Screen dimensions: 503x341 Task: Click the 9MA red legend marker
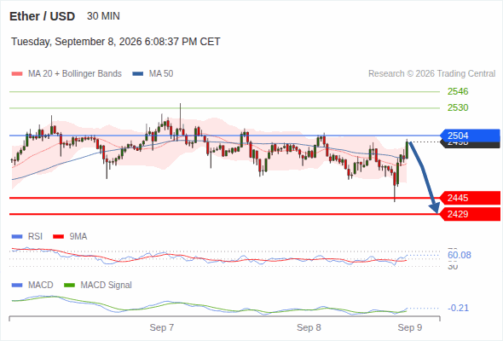(x=58, y=237)
